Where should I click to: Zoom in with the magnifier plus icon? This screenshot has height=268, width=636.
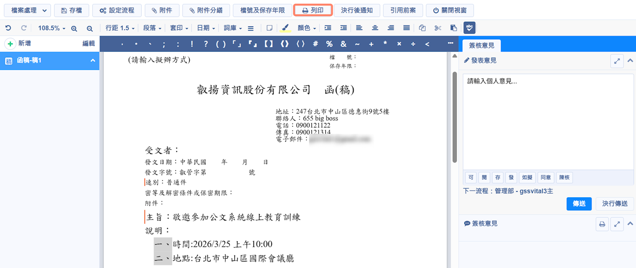point(74,28)
